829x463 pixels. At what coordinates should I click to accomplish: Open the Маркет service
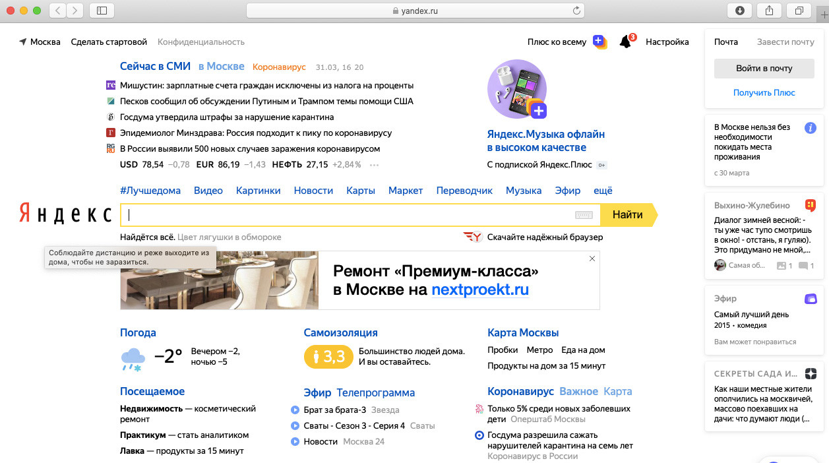(x=406, y=191)
